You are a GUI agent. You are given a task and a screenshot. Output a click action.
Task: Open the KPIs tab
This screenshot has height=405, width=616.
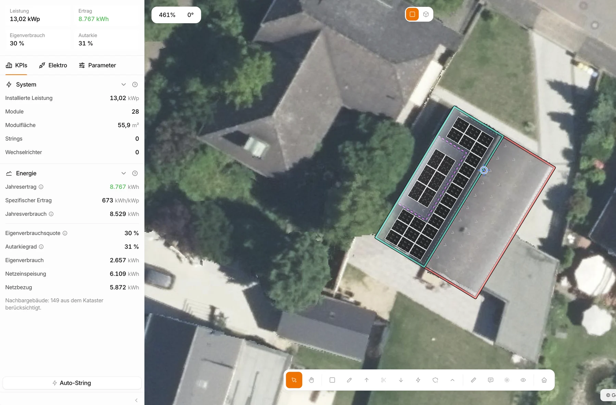point(16,65)
